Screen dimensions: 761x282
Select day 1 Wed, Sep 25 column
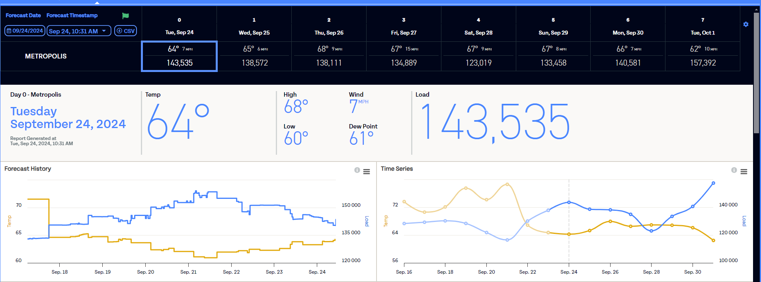point(254,24)
